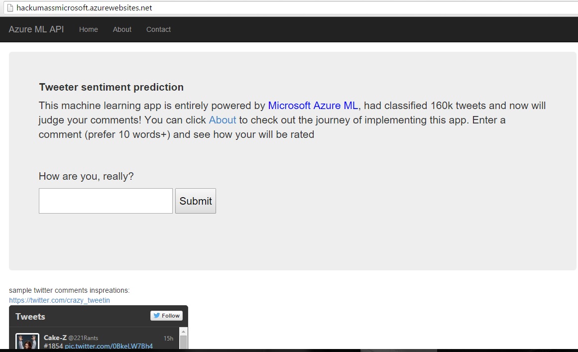Submit the comment with Submit button
578x352 pixels.
coord(195,201)
